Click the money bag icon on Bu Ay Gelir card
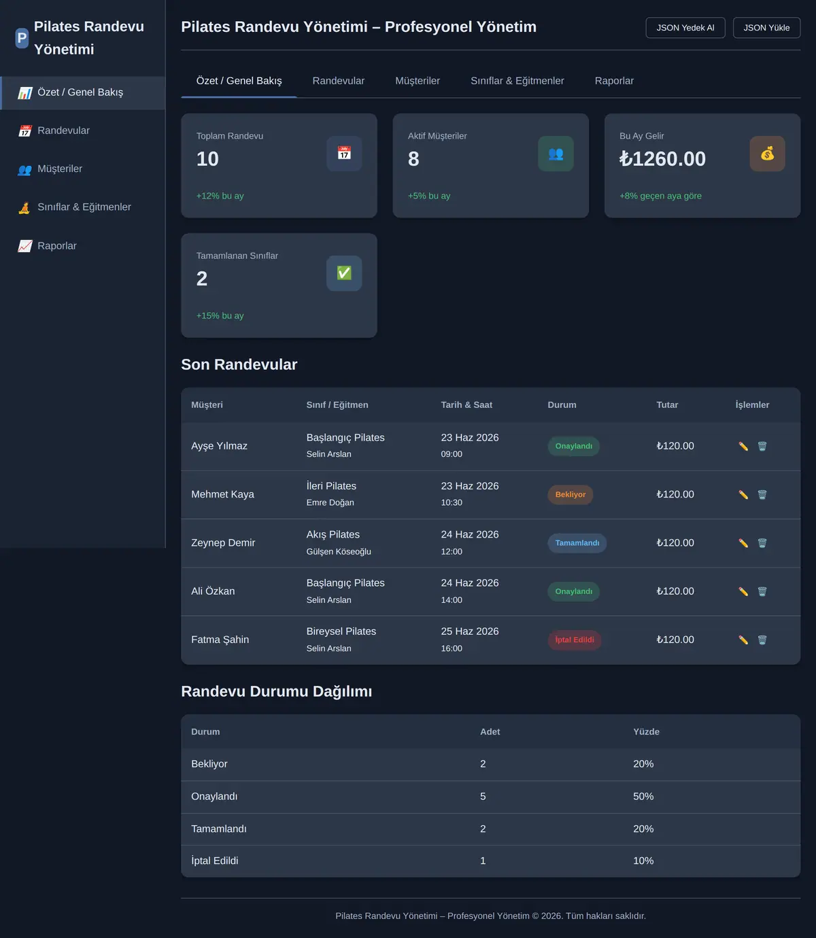Screen dimensions: 816x938 tap(767, 154)
